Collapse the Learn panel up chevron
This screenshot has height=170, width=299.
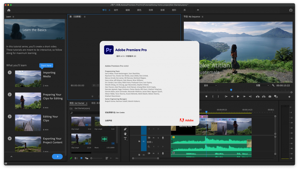11,157
